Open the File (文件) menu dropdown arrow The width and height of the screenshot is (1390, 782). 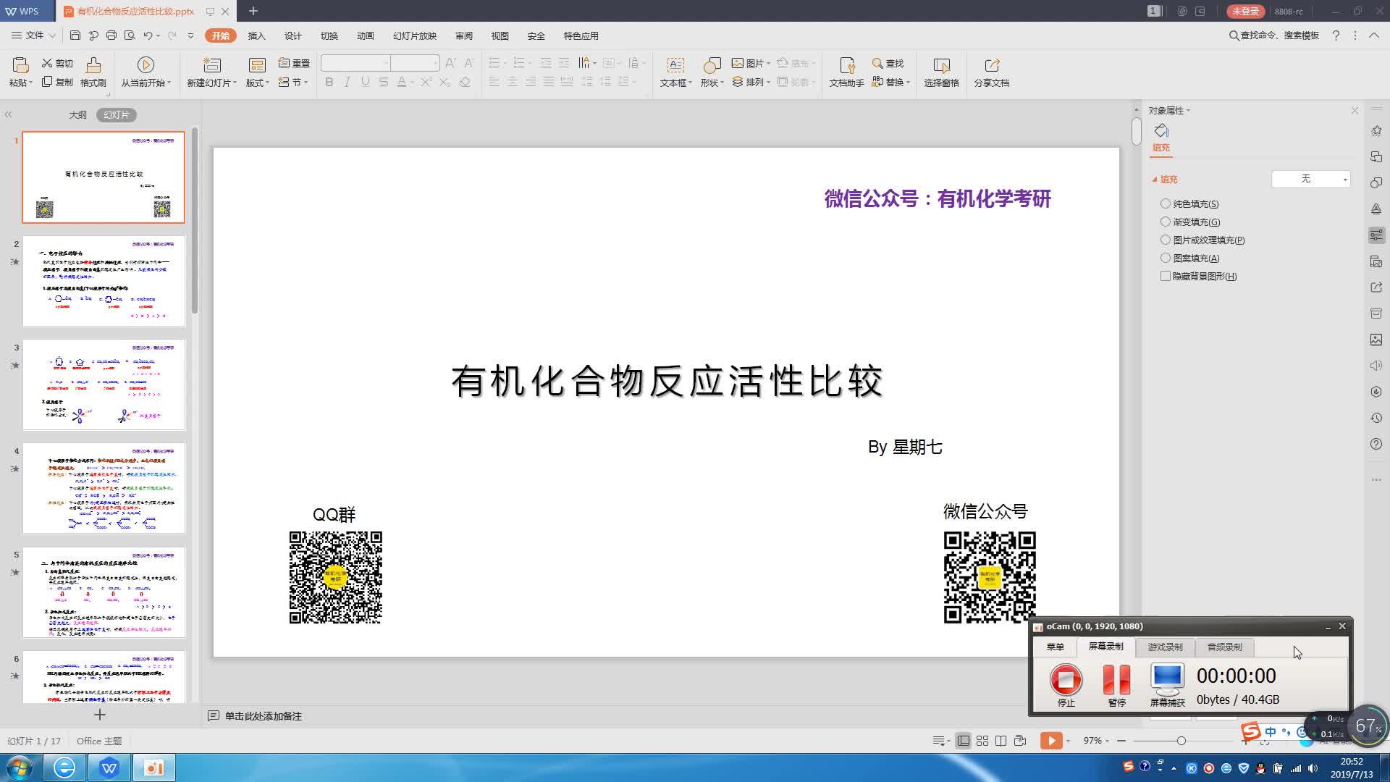coord(52,35)
